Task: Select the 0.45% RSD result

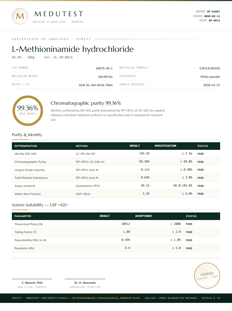Action: tap(126, 240)
